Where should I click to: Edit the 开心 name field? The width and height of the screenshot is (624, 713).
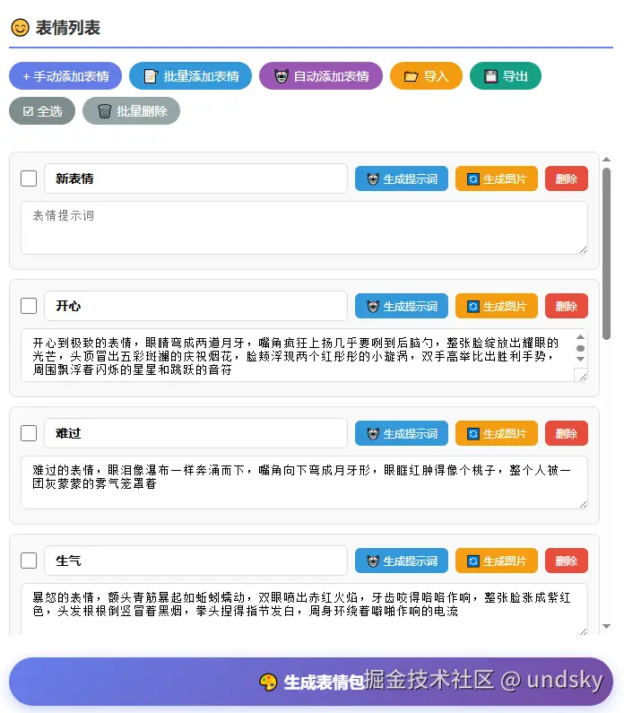pos(195,306)
